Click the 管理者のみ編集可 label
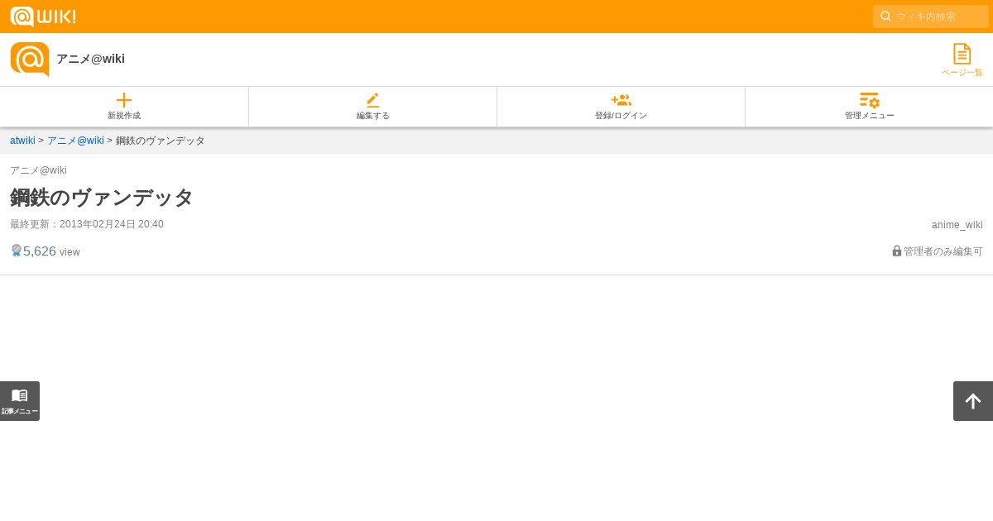 pyautogui.click(x=943, y=251)
